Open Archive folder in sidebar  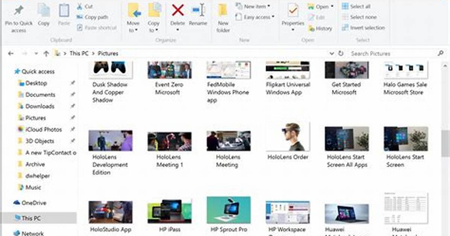pos(31,164)
